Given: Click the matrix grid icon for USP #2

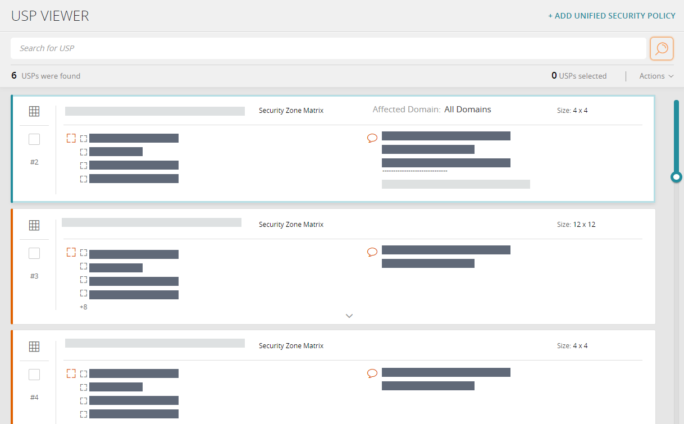Looking at the screenshot, I should pos(34,111).
